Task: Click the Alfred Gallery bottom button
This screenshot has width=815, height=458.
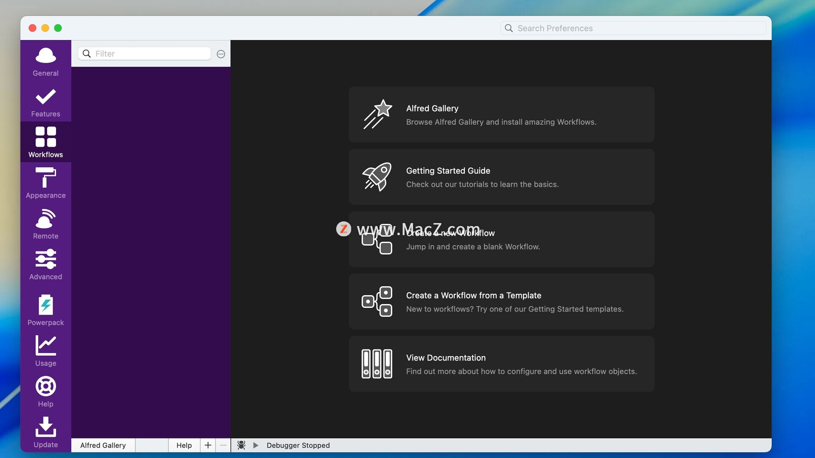Action: [103, 445]
